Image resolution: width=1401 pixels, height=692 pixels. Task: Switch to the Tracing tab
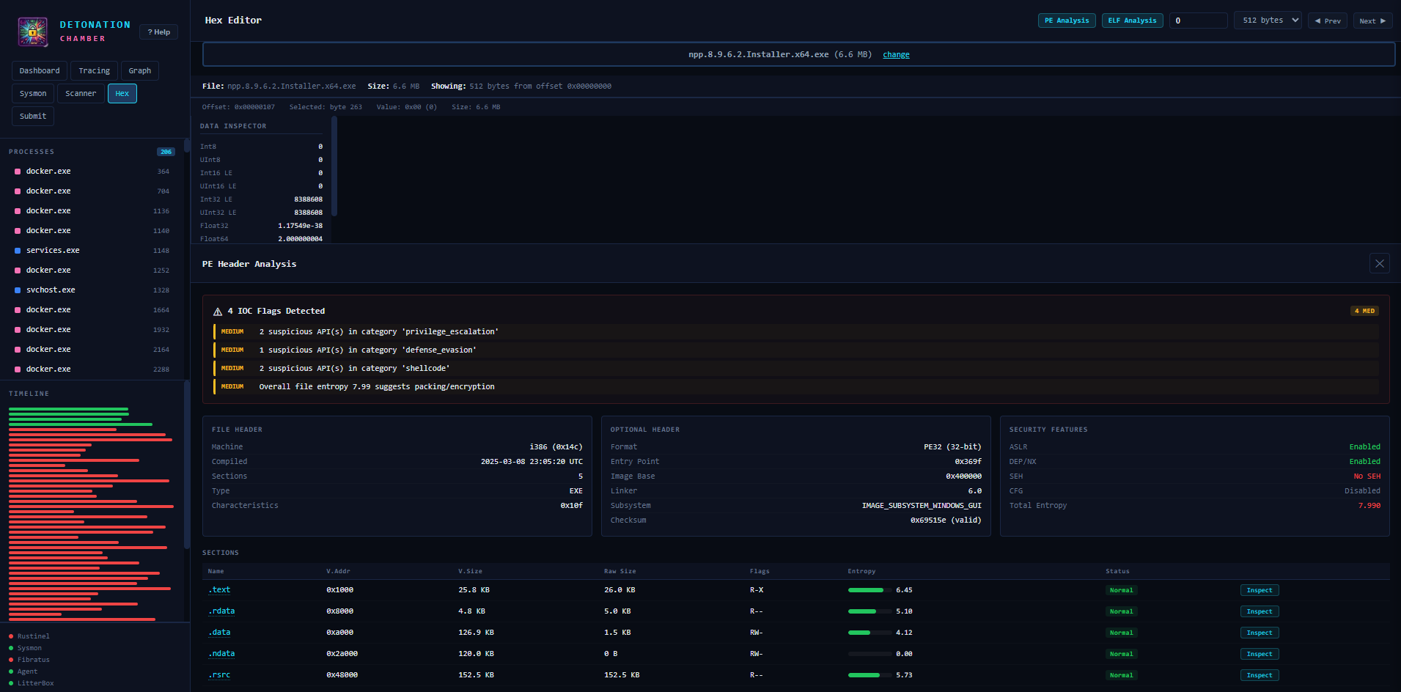(94, 70)
